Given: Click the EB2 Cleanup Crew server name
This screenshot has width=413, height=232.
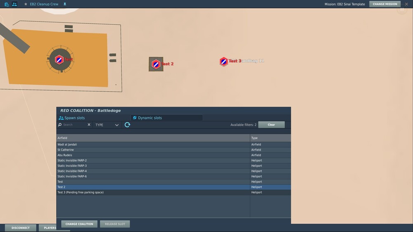Looking at the screenshot, I should pyautogui.click(x=44, y=4).
